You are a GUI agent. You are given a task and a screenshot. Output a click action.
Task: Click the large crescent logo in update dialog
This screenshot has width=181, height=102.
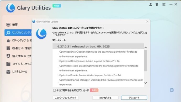point(41,34)
